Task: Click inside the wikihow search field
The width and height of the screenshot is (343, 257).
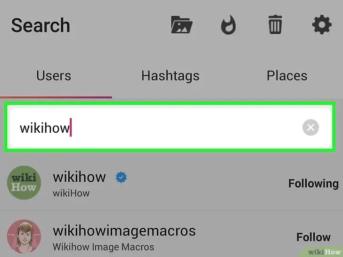Action: click(170, 128)
